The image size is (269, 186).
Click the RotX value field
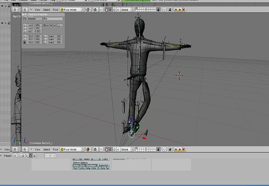tap(34, 36)
